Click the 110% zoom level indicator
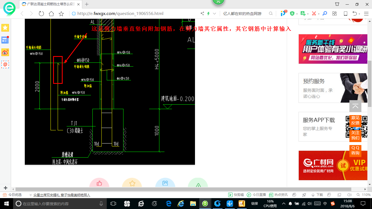372x209 pixels. pos(364,195)
